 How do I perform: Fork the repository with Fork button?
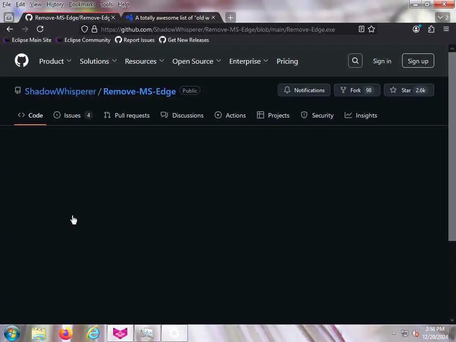(357, 90)
